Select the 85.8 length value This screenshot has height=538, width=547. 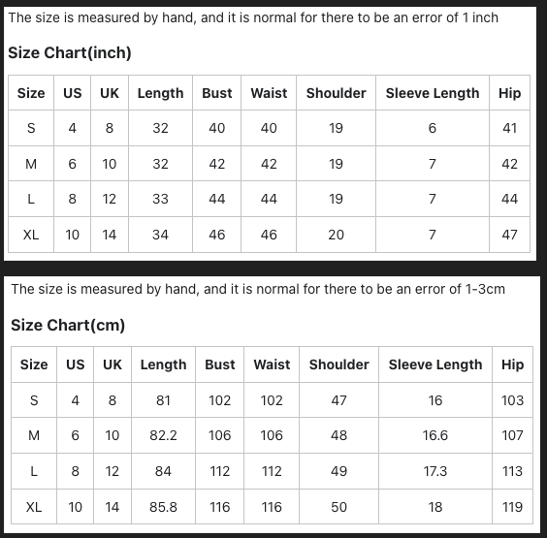163,507
